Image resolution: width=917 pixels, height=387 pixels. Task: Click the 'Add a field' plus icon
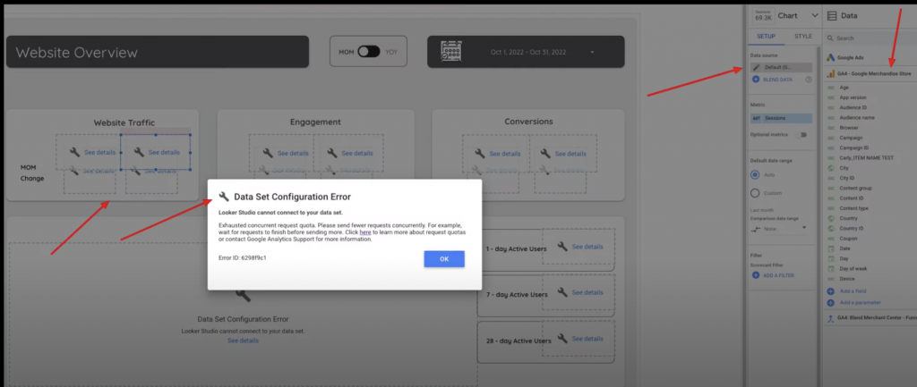coord(830,291)
